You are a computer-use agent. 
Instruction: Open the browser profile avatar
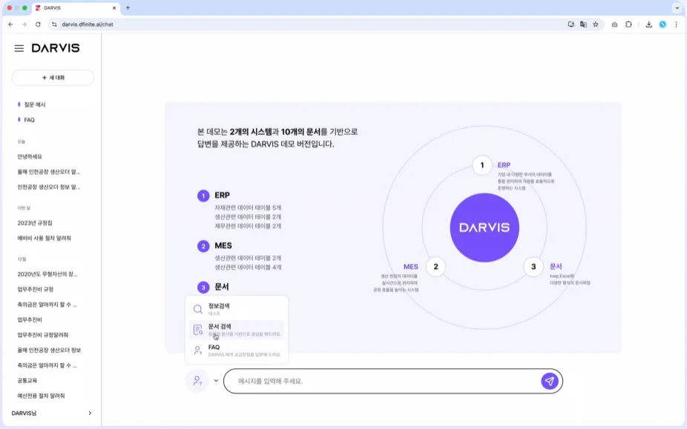pyautogui.click(x=663, y=24)
